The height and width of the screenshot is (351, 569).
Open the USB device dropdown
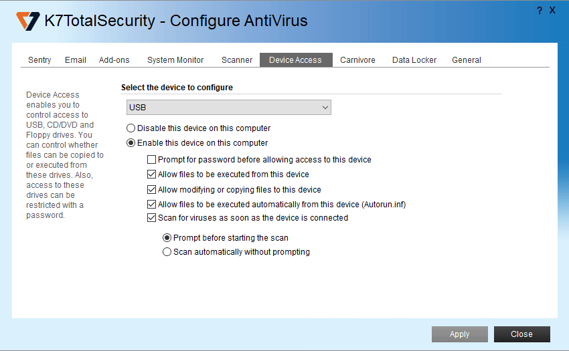(x=229, y=108)
